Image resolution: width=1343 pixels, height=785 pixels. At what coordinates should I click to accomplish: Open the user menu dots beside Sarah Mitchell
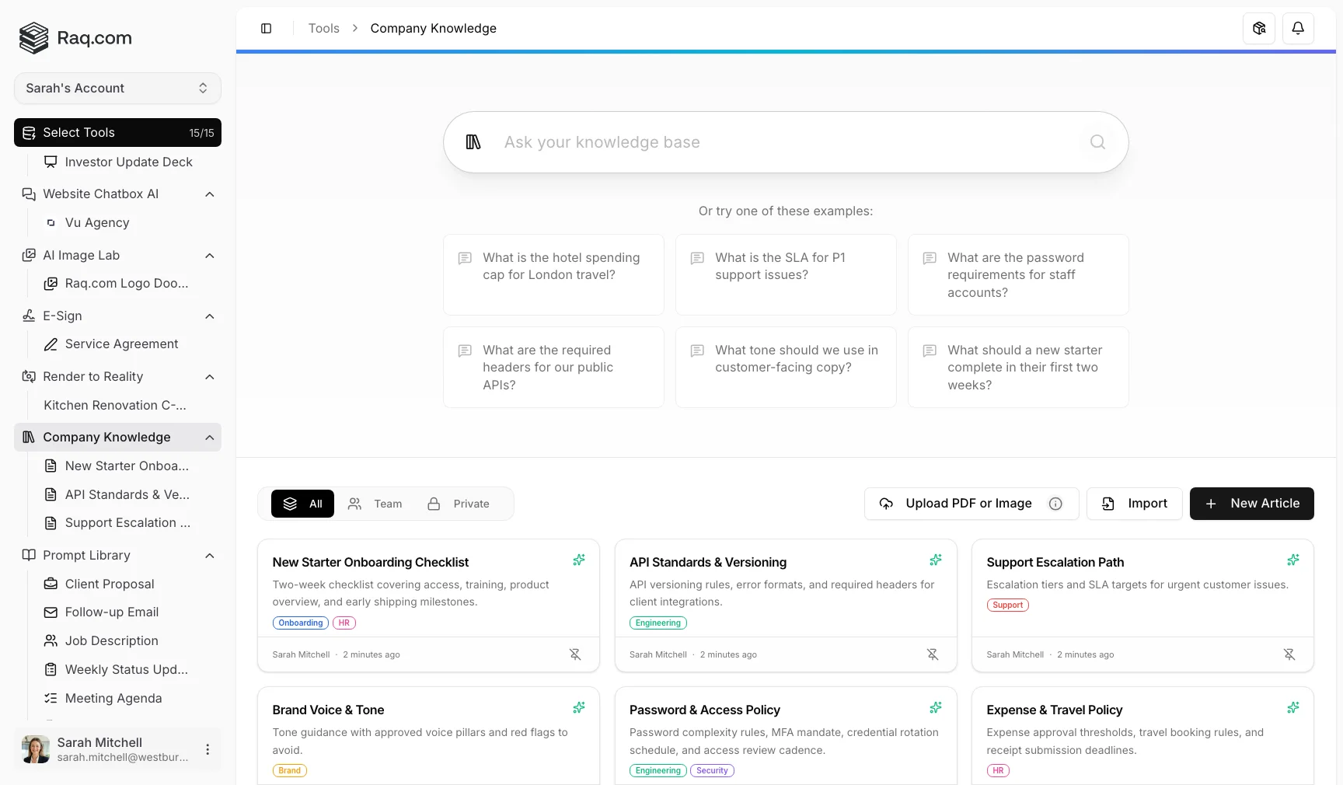tap(208, 749)
